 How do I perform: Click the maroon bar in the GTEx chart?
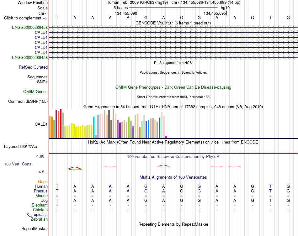pyautogui.click(x=56, y=124)
